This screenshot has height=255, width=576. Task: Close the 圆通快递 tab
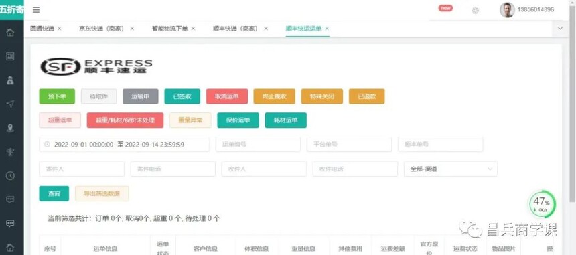[60, 29]
